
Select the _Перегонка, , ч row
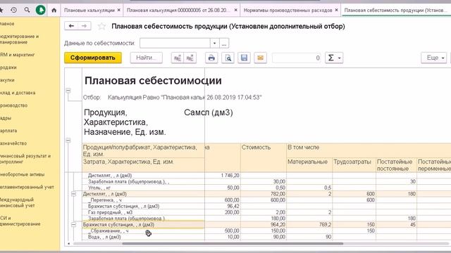point(105,200)
